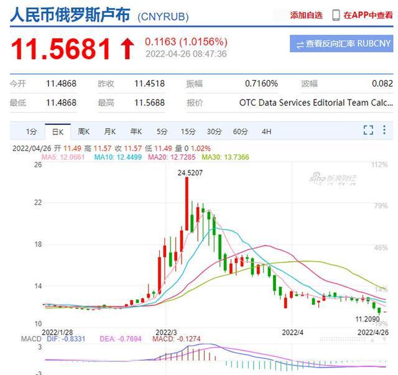
Task: Click the peak label 24.5207
Action: (190, 173)
